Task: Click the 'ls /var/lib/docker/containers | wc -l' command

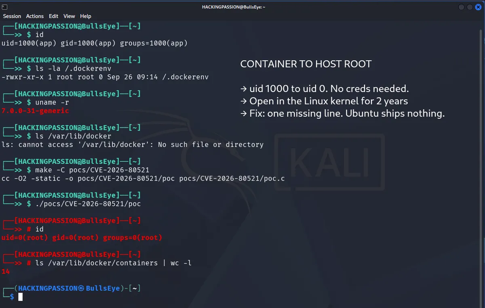Action: point(114,263)
